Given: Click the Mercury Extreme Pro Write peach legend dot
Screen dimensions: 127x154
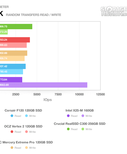Looking at the screenshot, I should point(26,148).
